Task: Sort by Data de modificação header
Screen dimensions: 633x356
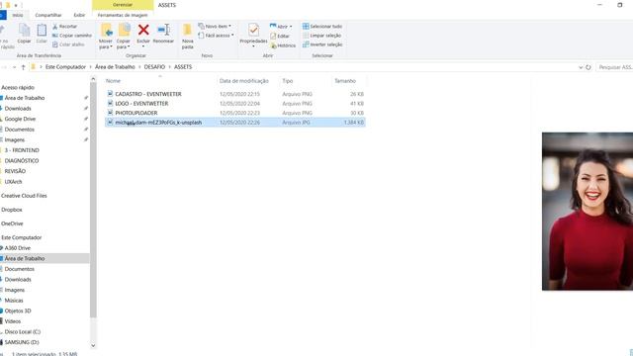Action: coord(244,81)
